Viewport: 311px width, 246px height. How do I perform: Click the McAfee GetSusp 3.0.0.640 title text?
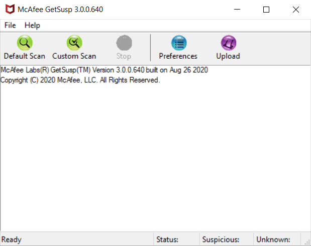coord(60,10)
